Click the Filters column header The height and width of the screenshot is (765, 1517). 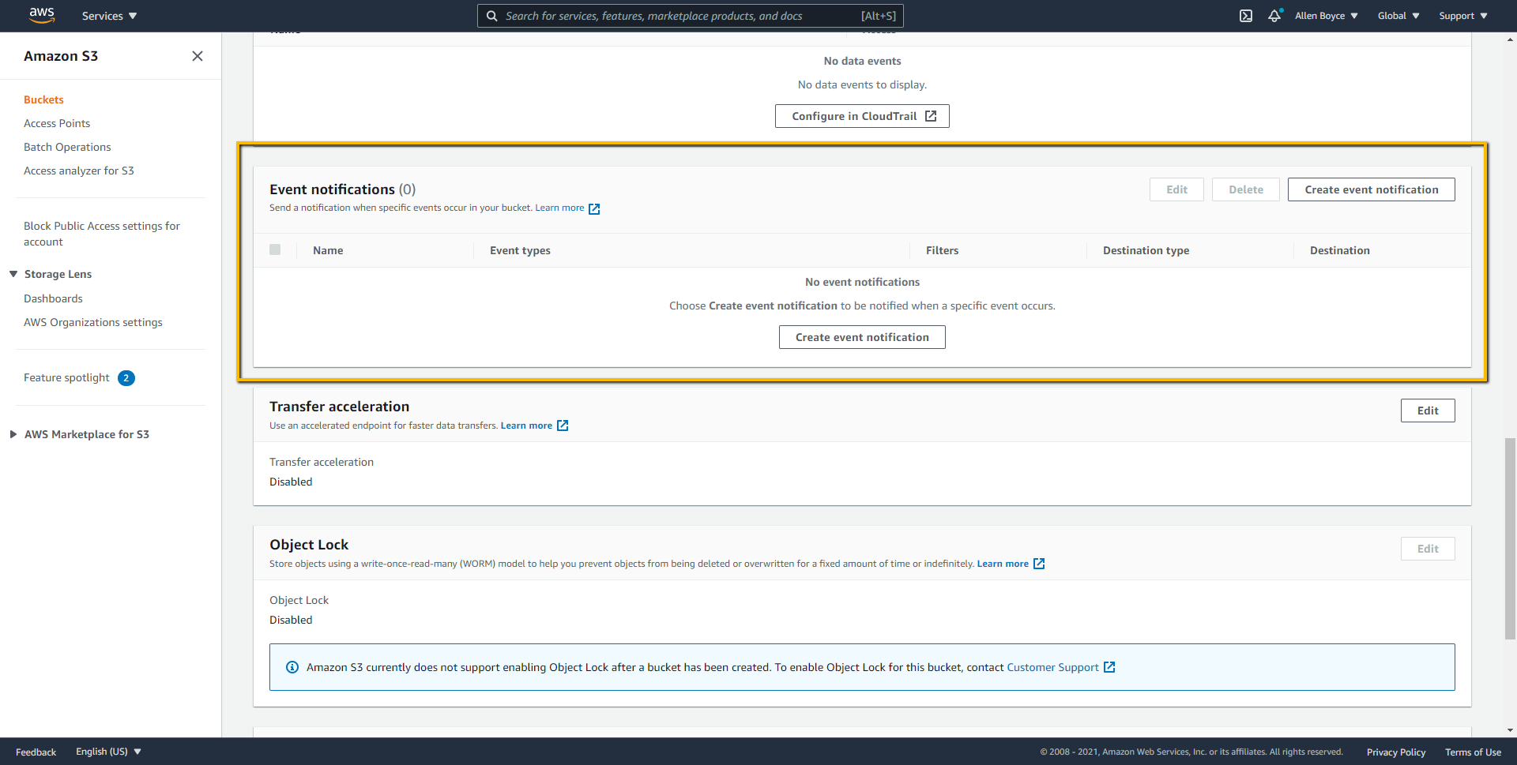click(942, 250)
